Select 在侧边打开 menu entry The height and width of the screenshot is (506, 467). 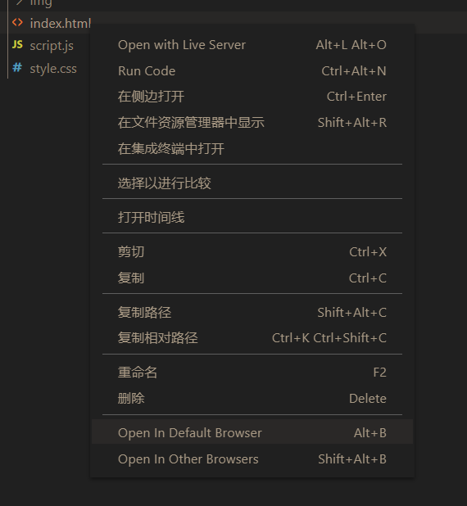click(252, 97)
